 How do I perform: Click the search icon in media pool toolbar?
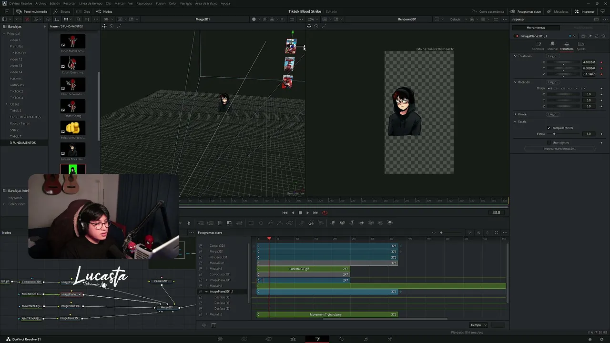click(79, 19)
